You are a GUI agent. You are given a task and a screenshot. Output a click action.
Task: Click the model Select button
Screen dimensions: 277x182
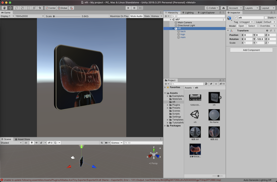(x=252, y=26)
